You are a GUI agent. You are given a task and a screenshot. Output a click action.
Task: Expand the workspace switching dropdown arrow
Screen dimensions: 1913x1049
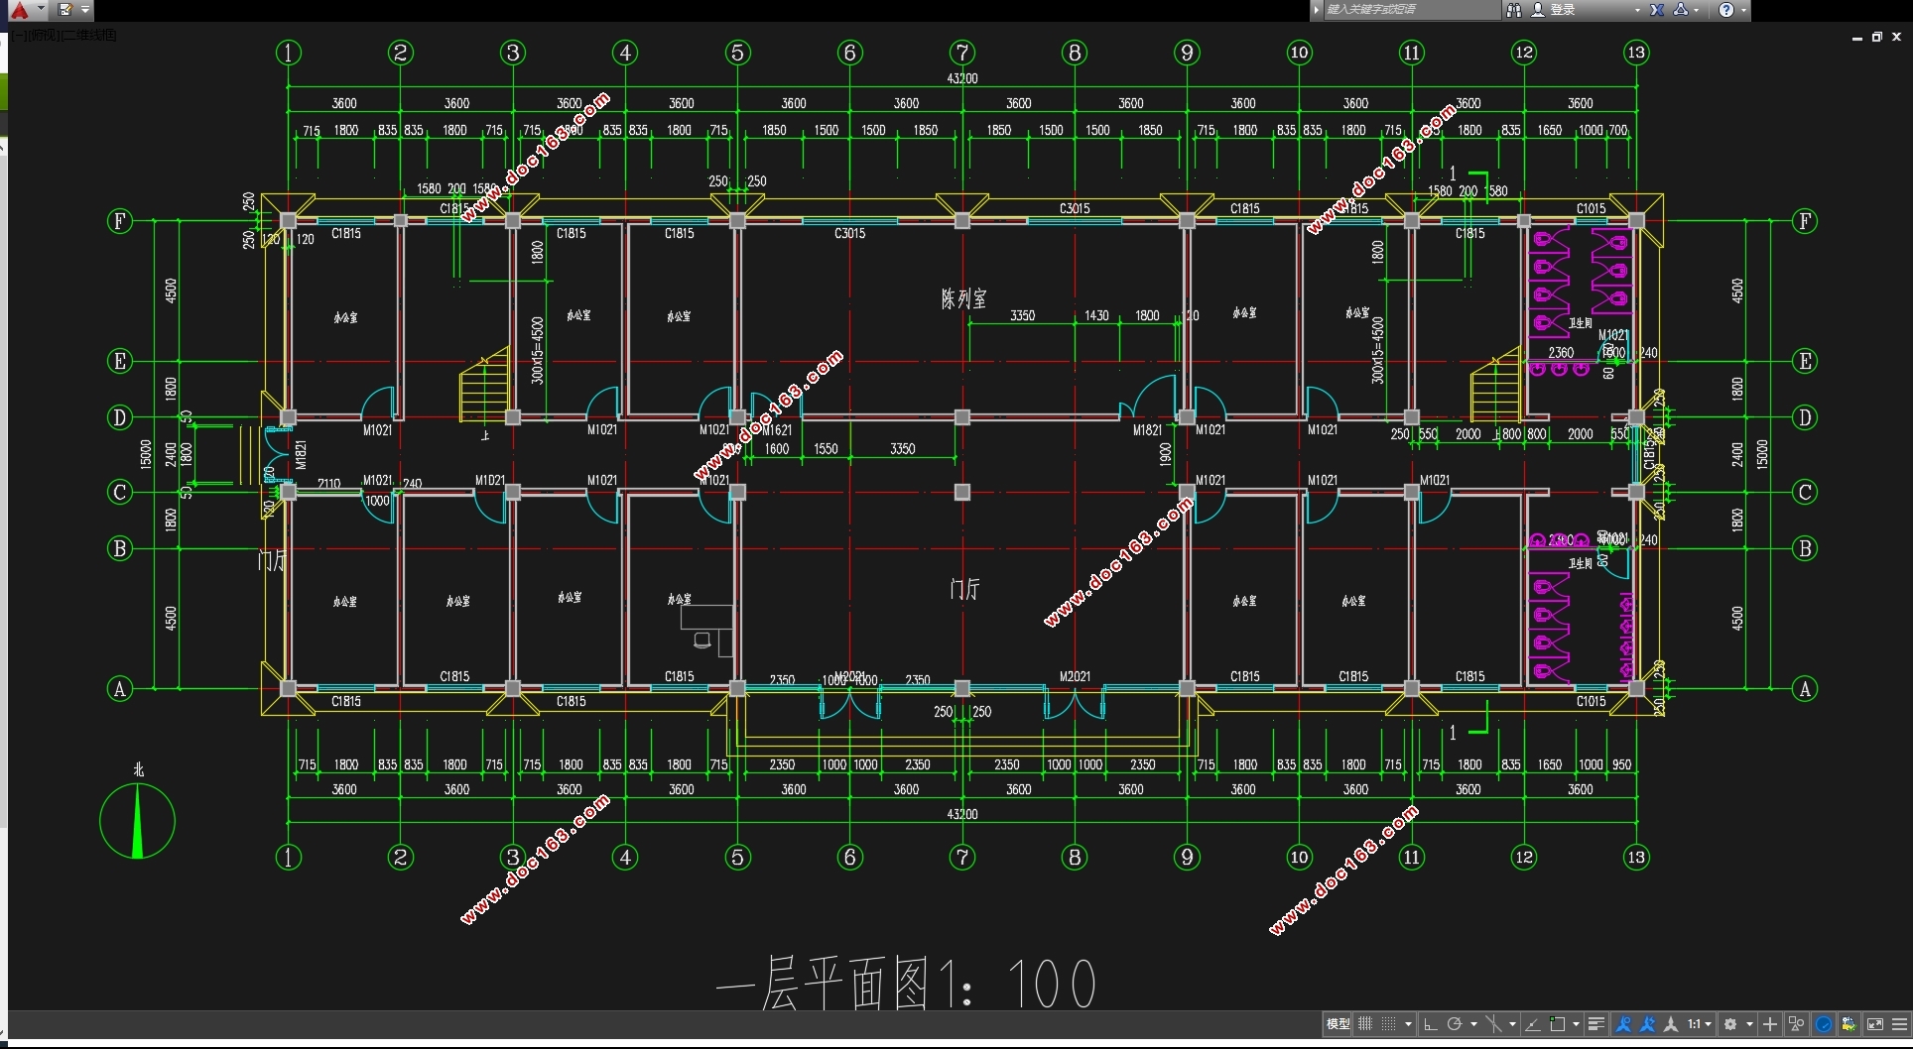(1750, 1024)
